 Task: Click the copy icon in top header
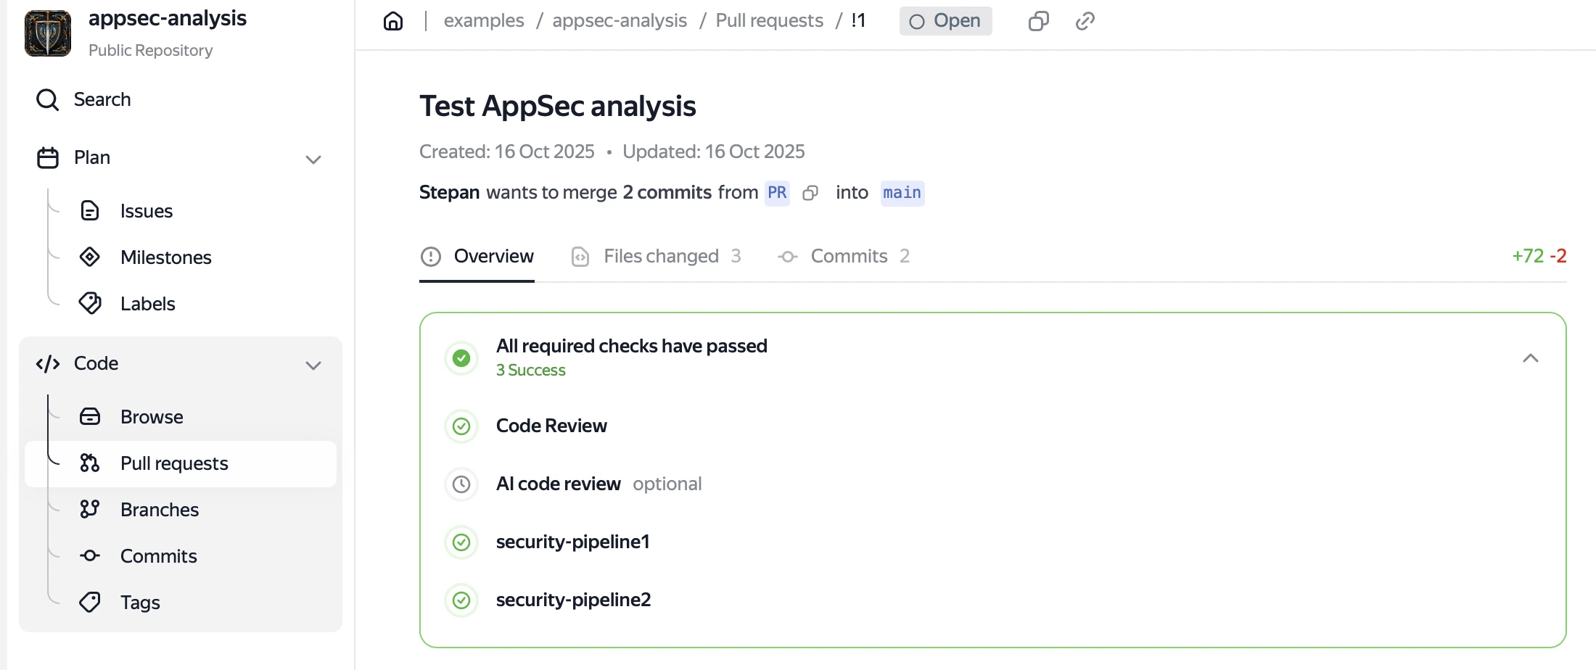(1038, 21)
